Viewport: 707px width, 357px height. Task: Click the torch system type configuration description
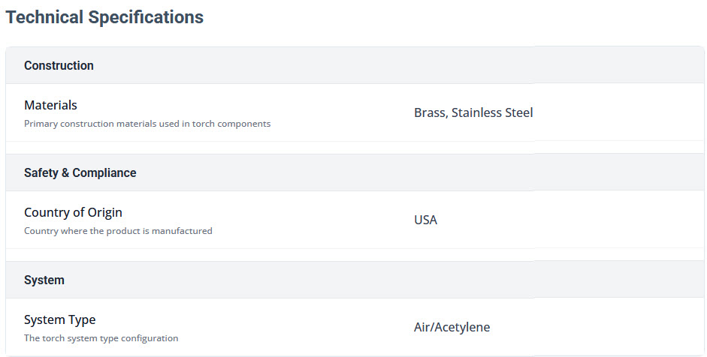[101, 338]
